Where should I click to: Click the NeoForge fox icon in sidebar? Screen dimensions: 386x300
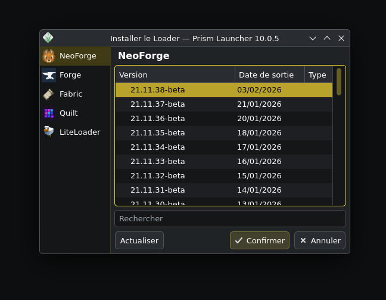[x=49, y=56]
